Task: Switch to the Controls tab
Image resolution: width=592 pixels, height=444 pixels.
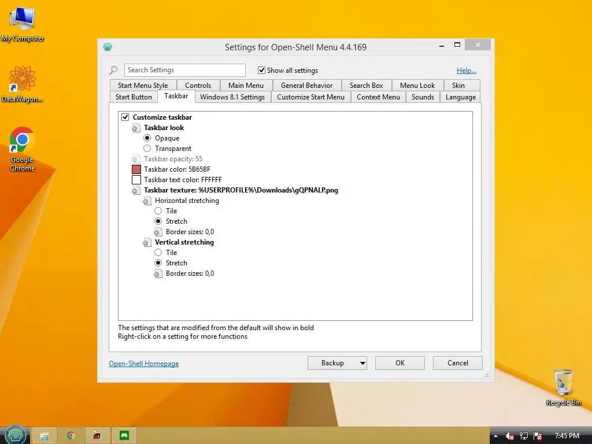Action: (x=198, y=86)
